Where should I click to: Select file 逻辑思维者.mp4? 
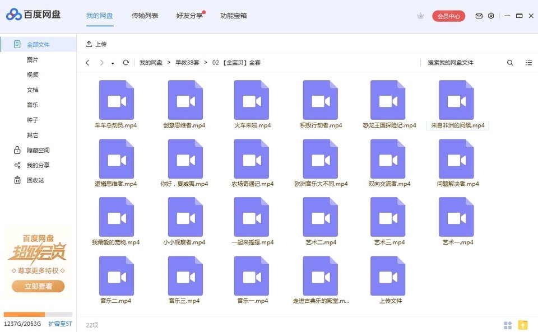pyautogui.click(x=116, y=163)
